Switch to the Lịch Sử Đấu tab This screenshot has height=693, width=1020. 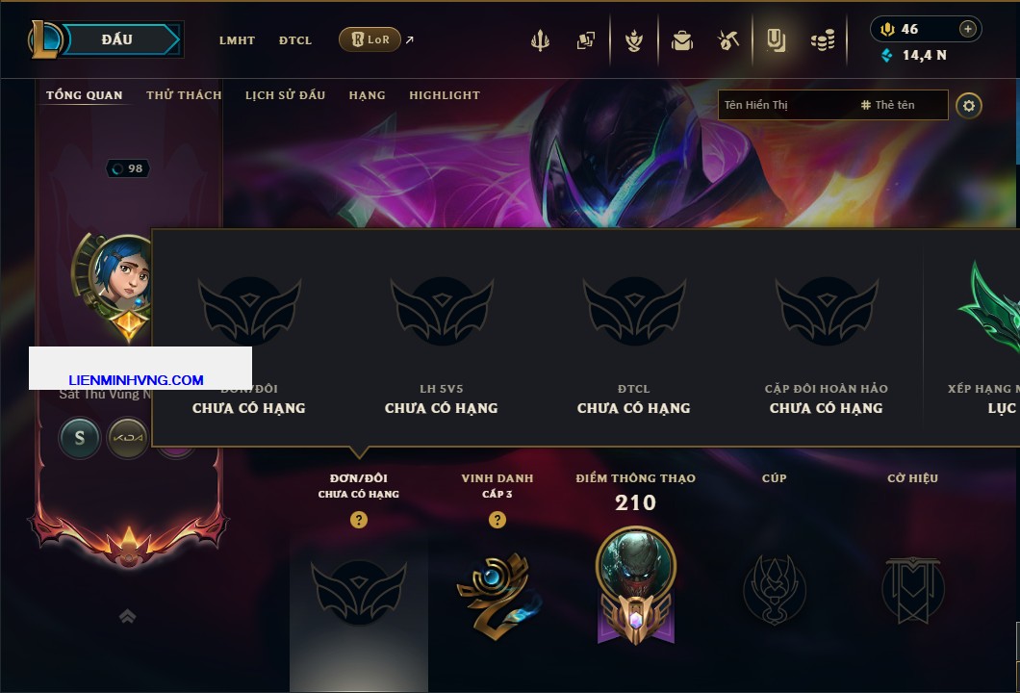coord(285,95)
